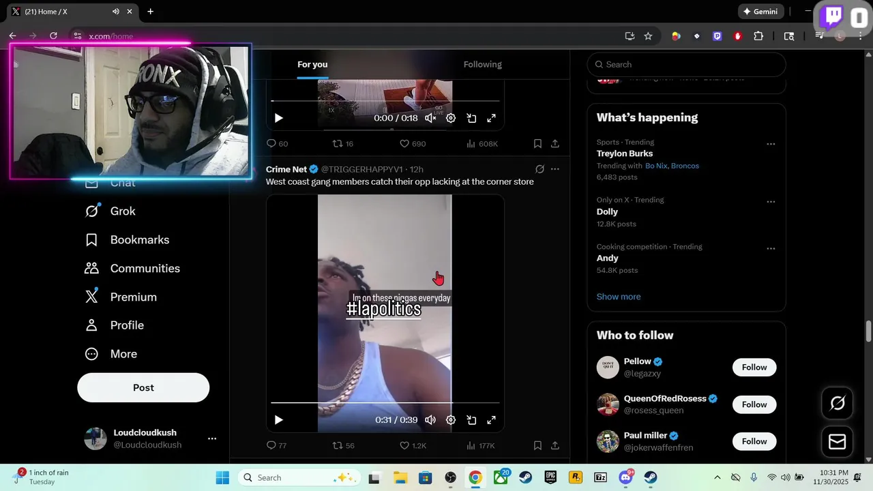Open OBS Studio from the taskbar
Viewport: 873px width, 491px height.
(450, 477)
